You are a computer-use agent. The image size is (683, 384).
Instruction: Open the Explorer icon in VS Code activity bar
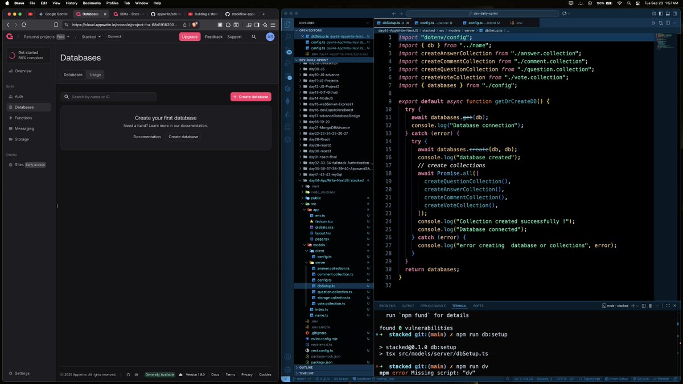point(288,25)
